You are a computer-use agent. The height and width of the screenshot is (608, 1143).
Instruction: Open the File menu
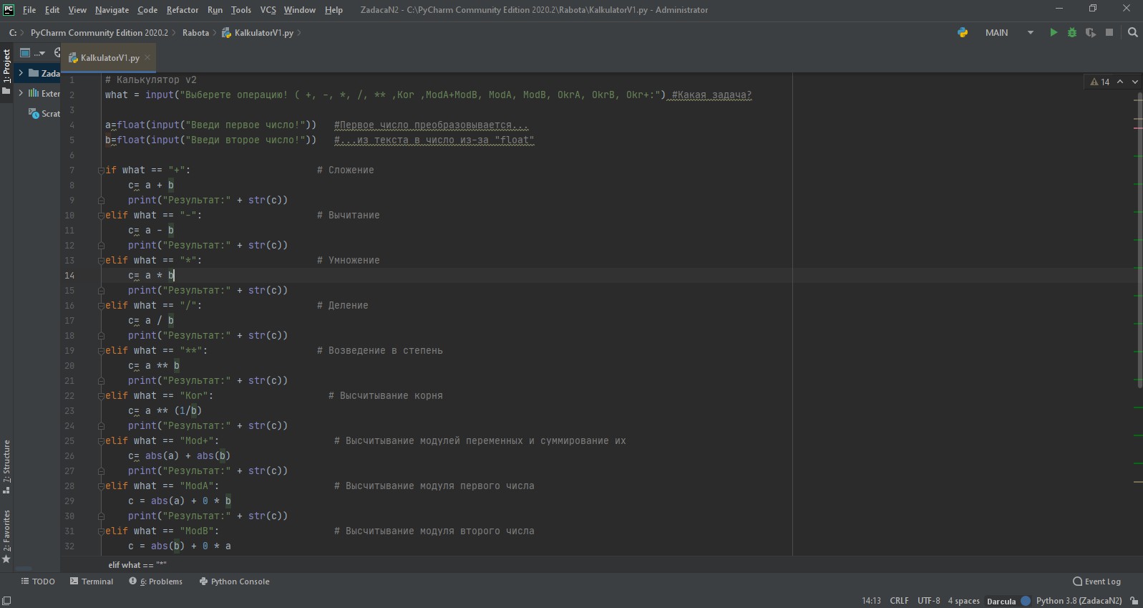[x=29, y=10]
